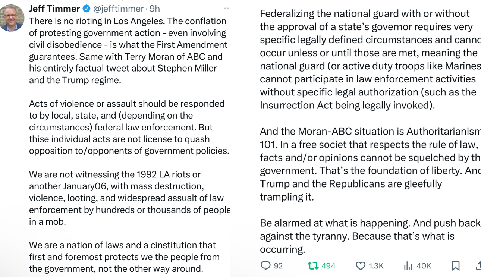Click the Jeff Timmer display name
481x277 pixels.
point(54,9)
